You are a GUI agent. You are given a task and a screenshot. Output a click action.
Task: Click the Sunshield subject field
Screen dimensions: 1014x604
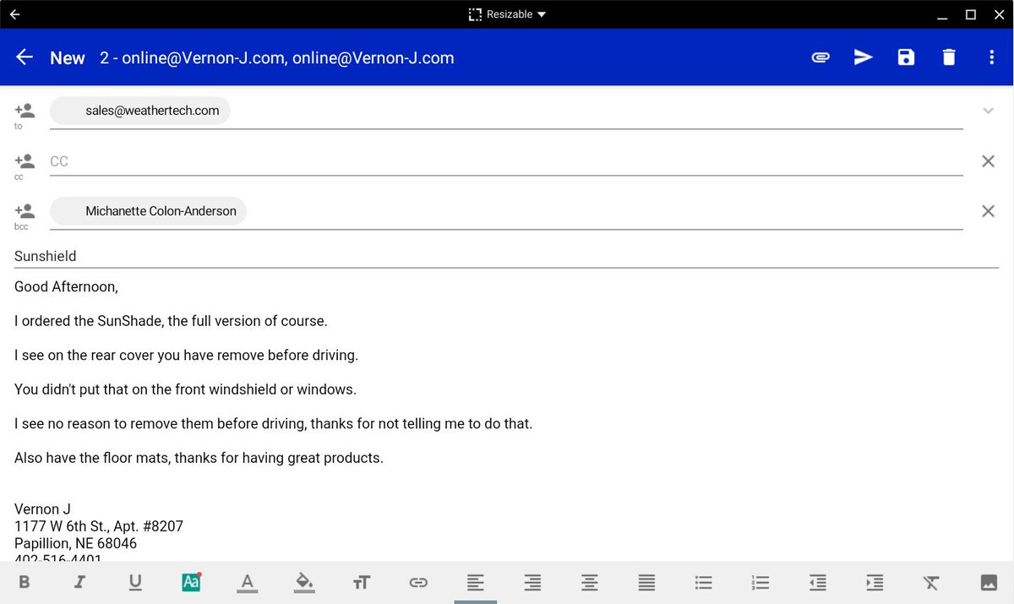click(x=506, y=256)
